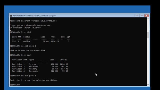160x90 pixels.
Task: Click the window title text 'Administrator: X:\windows\SYSTEM32\cmd.exe - diskpart'
Action: point(34,16)
